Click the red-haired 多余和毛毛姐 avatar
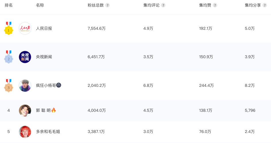271x143 pixels. [x=25, y=132]
